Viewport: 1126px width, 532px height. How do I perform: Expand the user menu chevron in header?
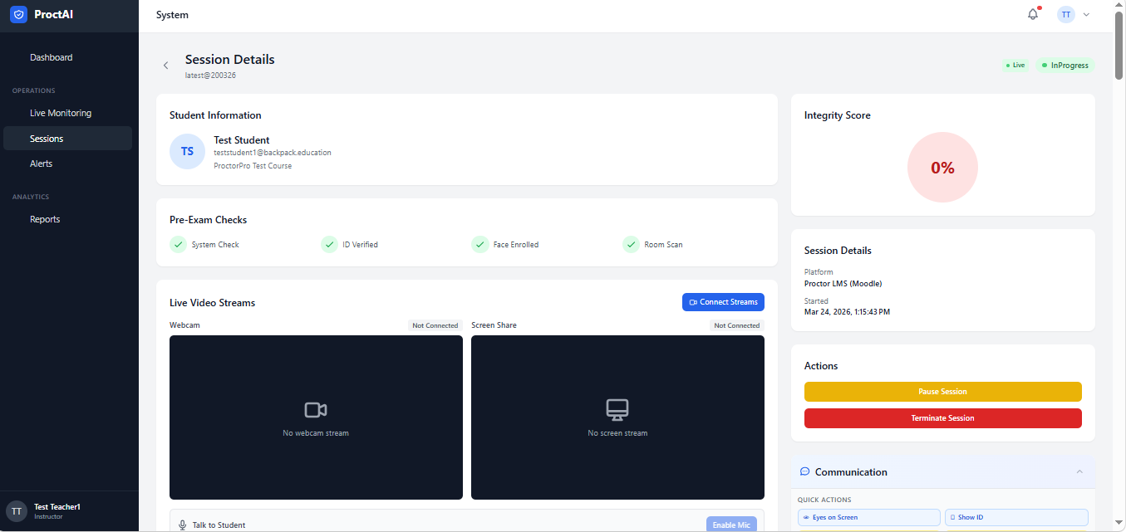1086,15
